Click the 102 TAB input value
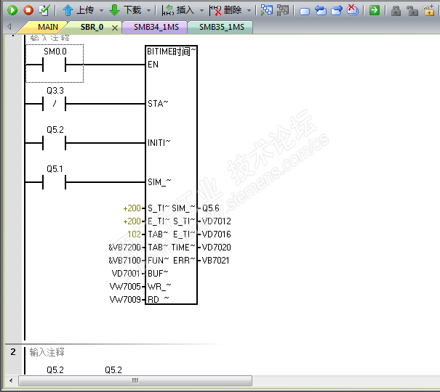This screenshot has width=440, height=392. click(134, 234)
